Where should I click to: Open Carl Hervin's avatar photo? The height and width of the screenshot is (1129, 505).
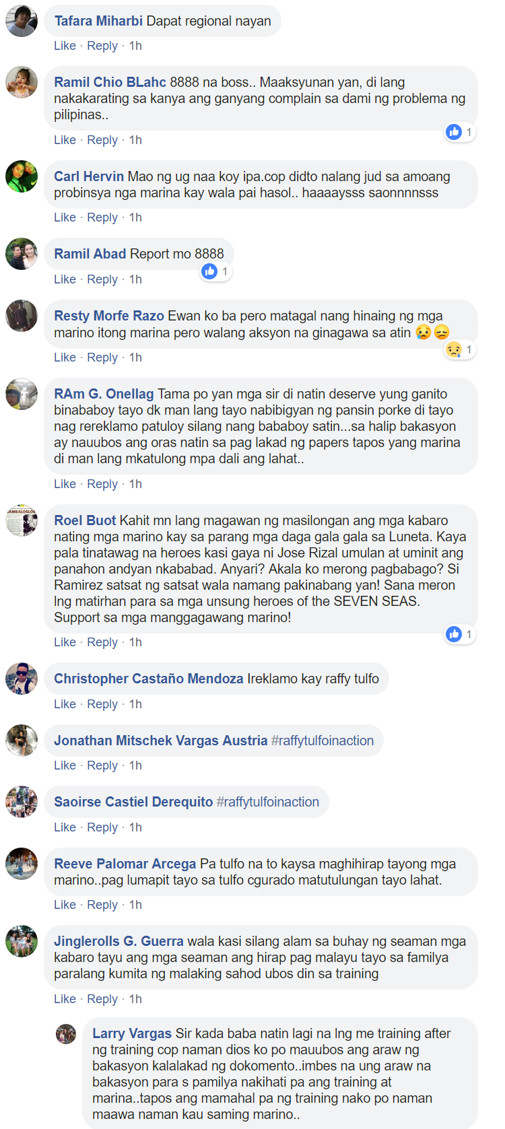click(x=22, y=176)
